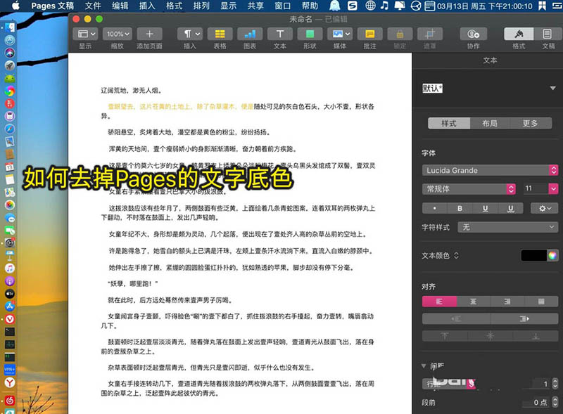Add a comment with the 批注 icon

tap(370, 34)
